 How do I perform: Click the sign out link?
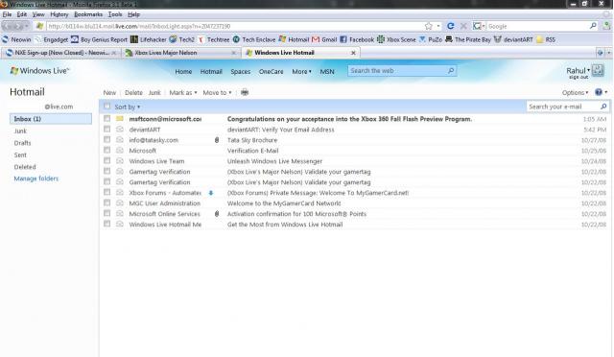pos(579,77)
